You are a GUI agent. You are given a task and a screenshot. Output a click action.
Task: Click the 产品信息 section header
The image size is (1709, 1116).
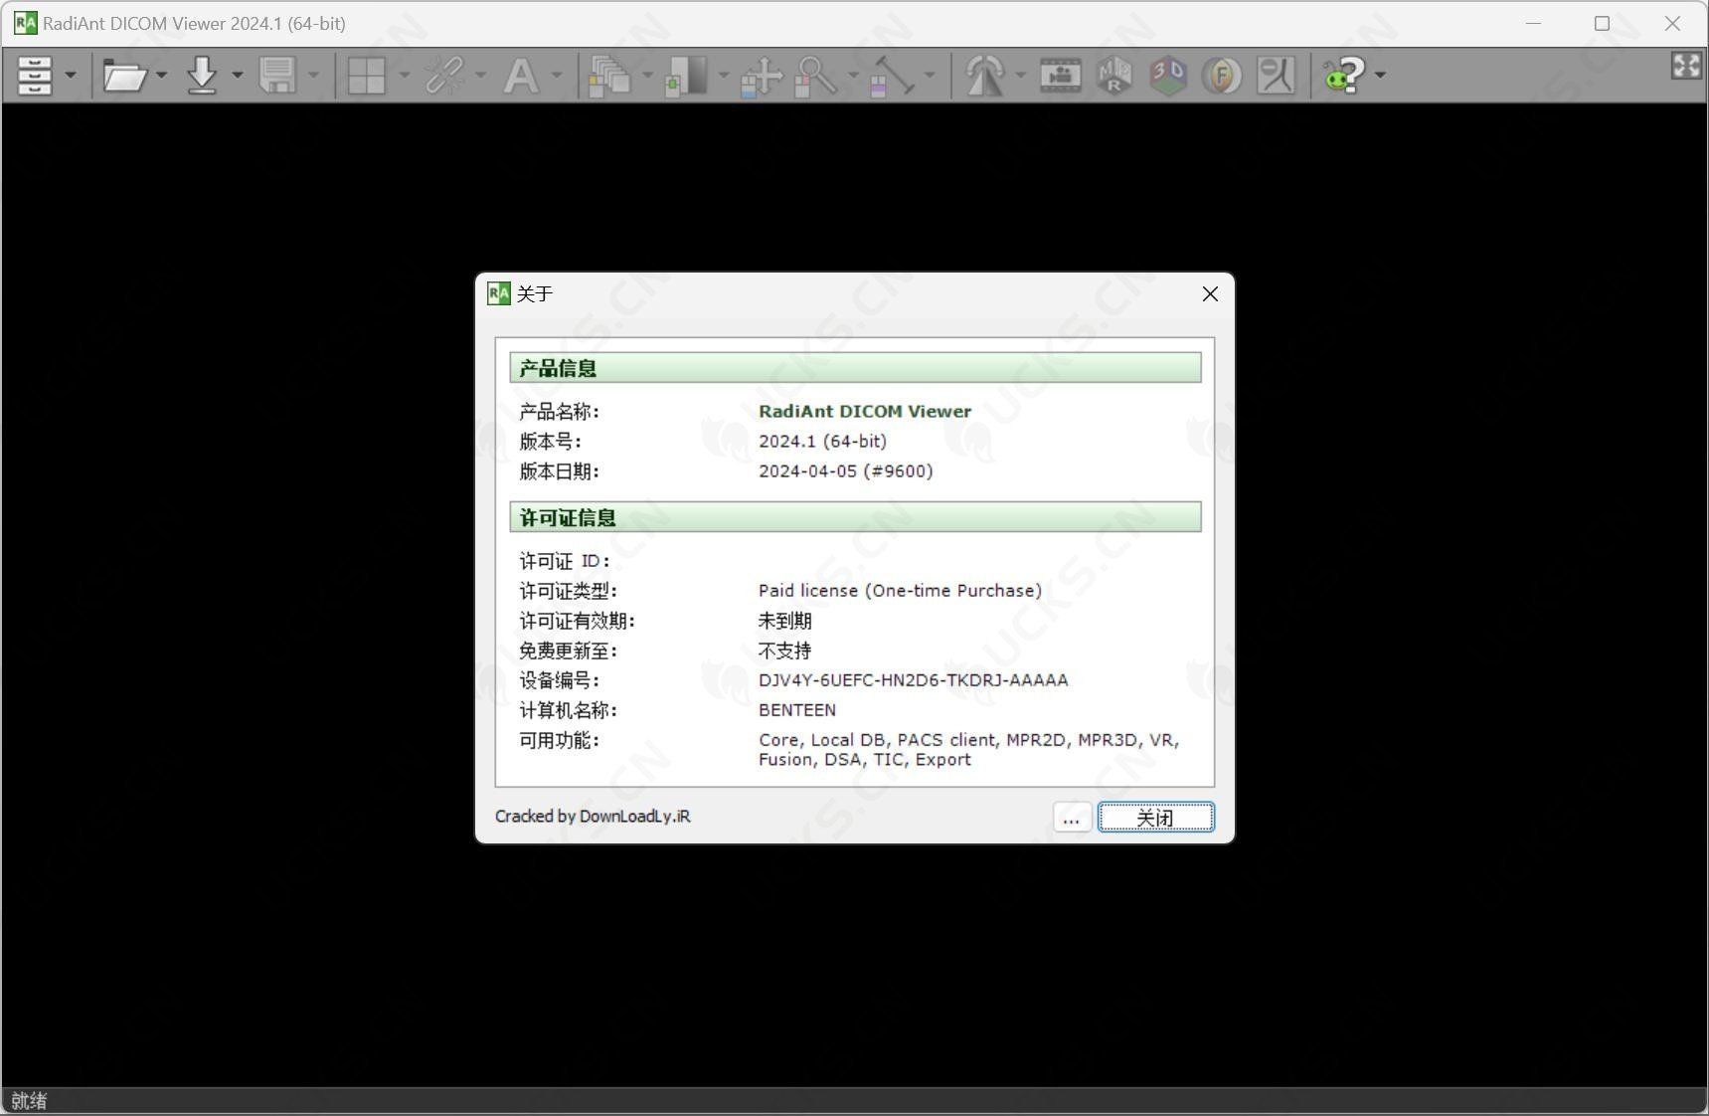tap(855, 368)
